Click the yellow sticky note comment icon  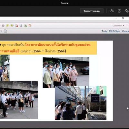pos(7,25)
